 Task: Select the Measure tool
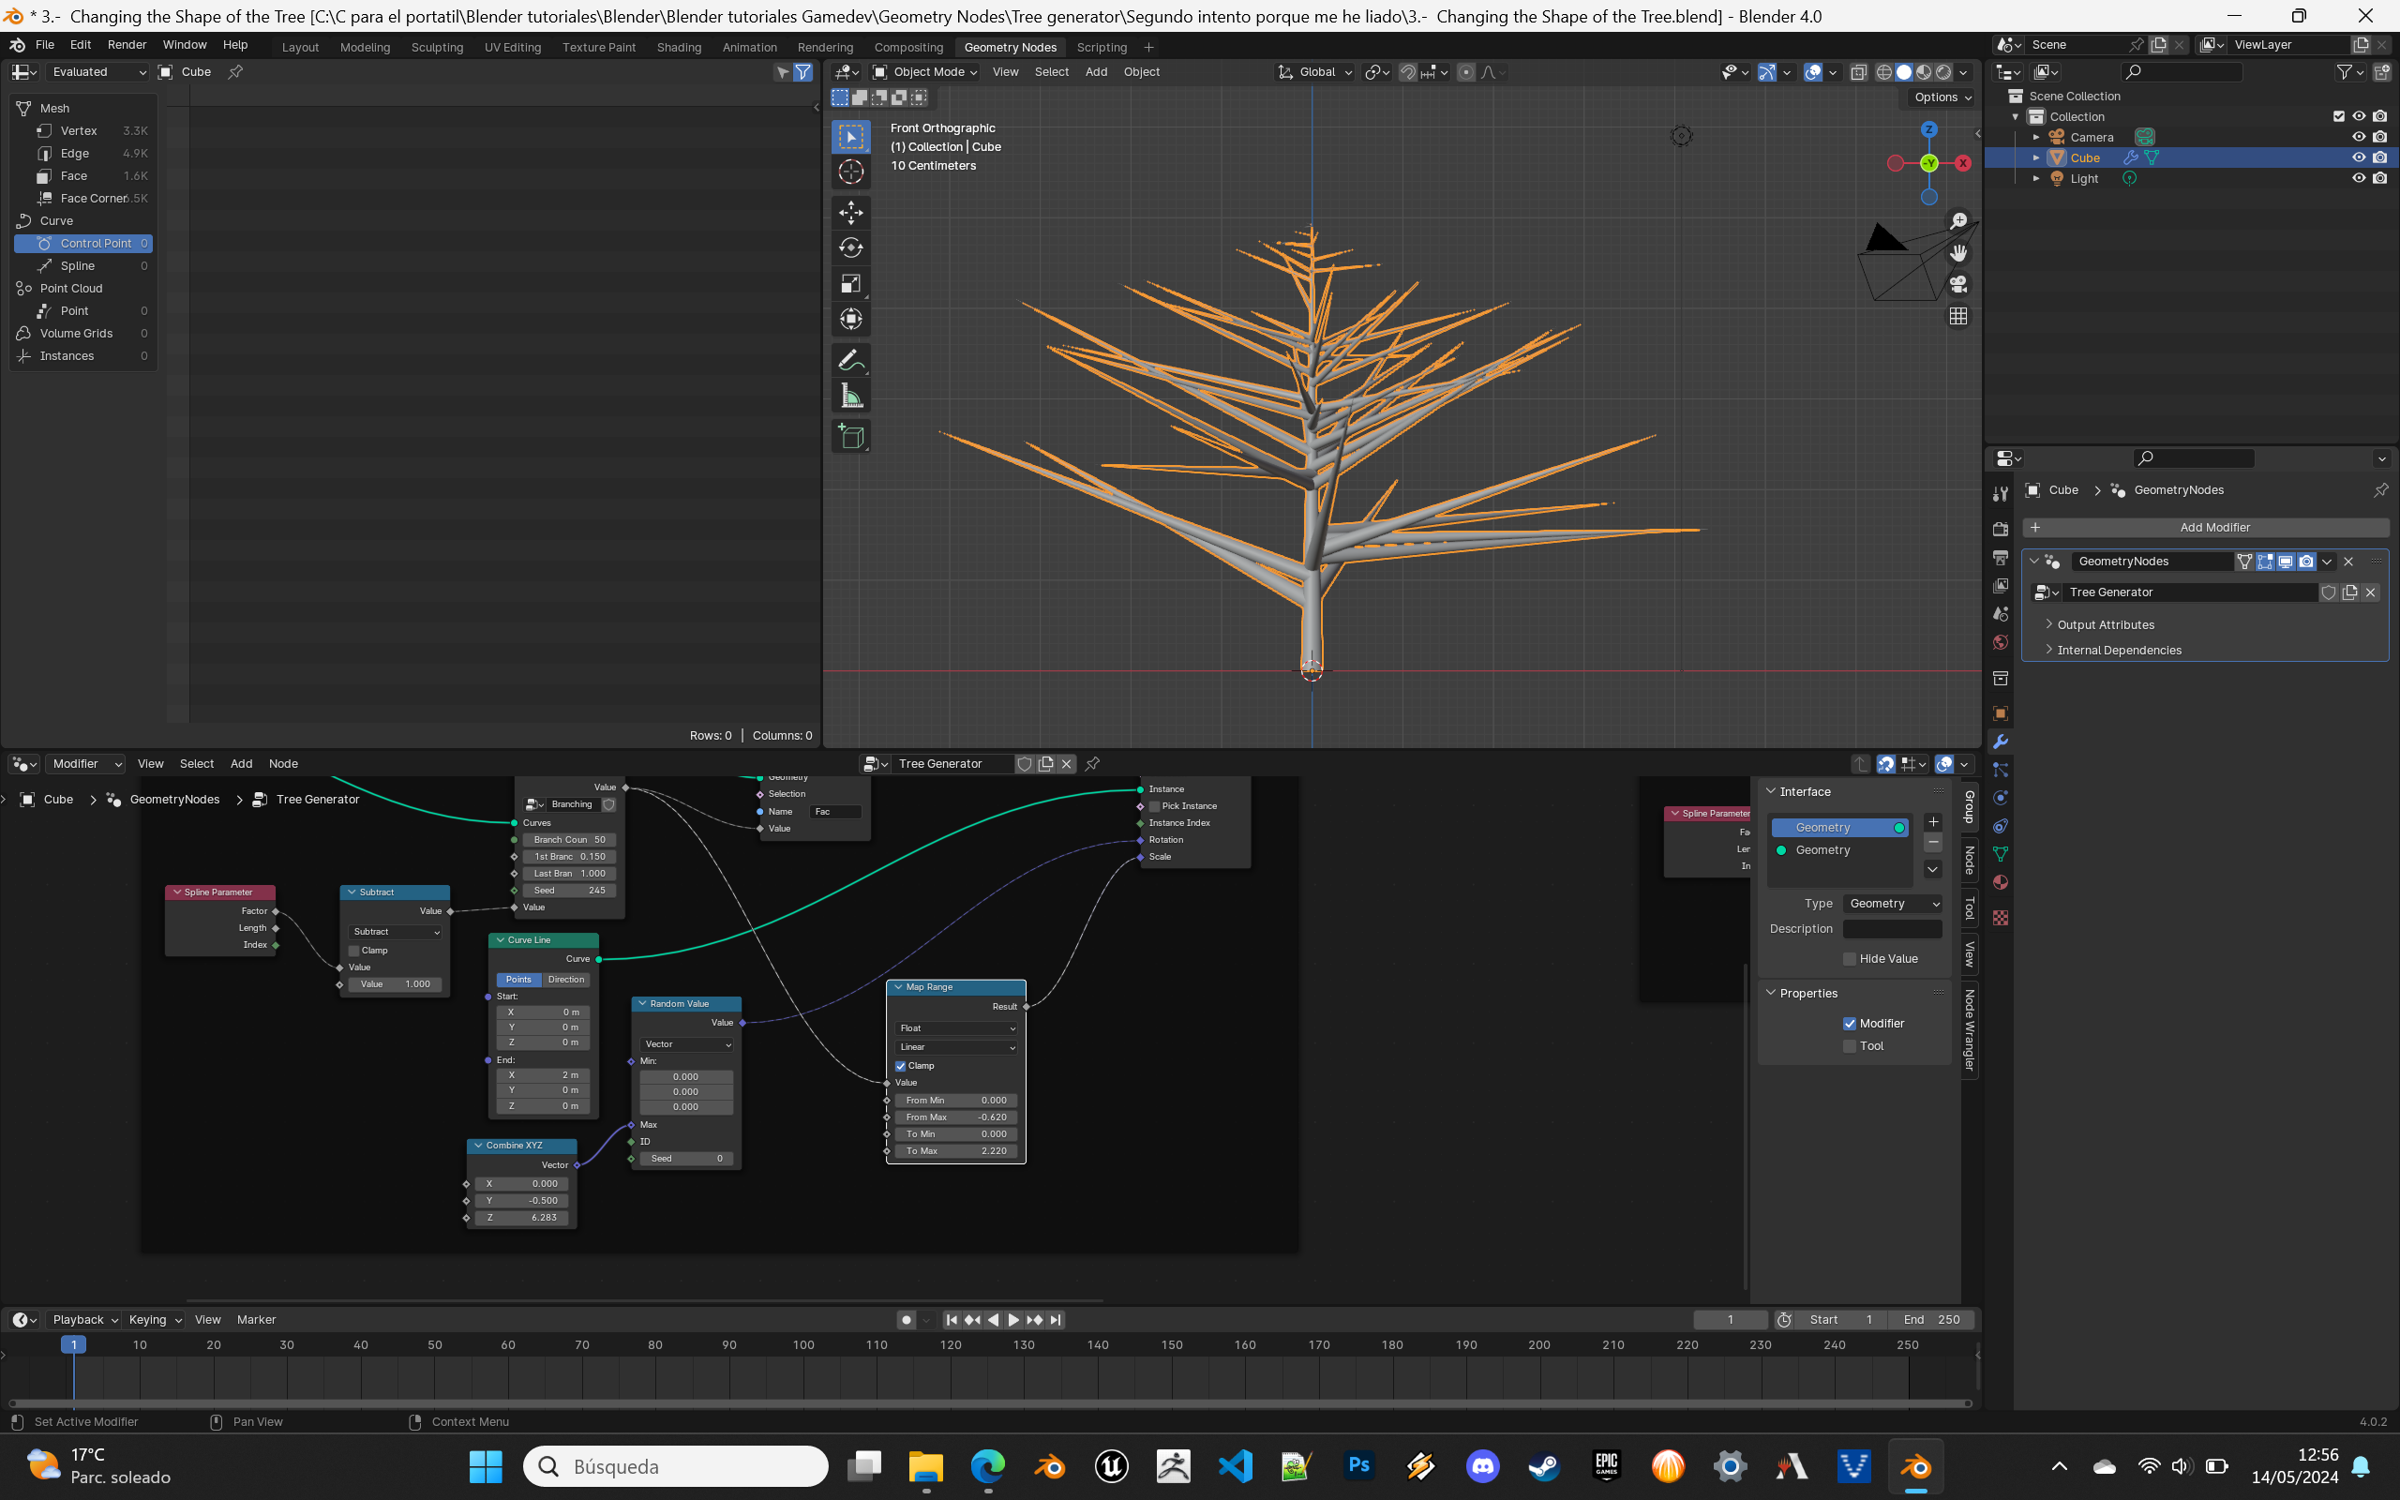pos(851,397)
